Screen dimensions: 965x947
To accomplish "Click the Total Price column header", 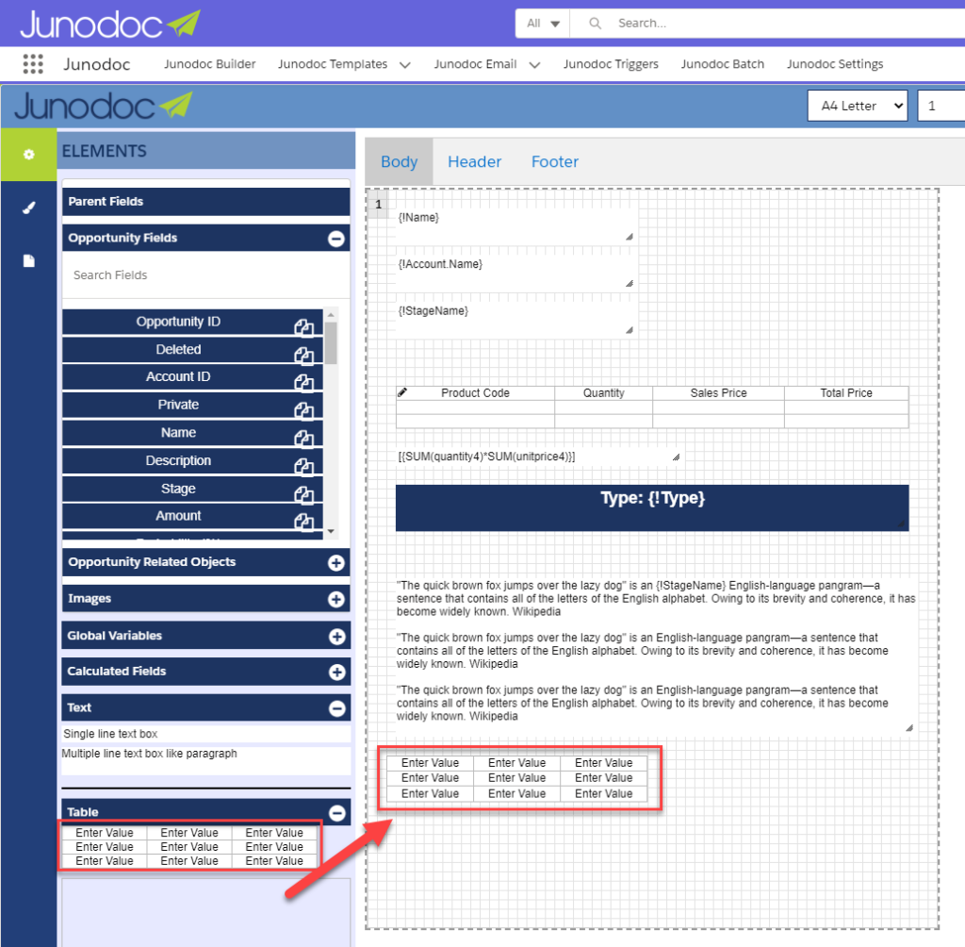I will [846, 393].
